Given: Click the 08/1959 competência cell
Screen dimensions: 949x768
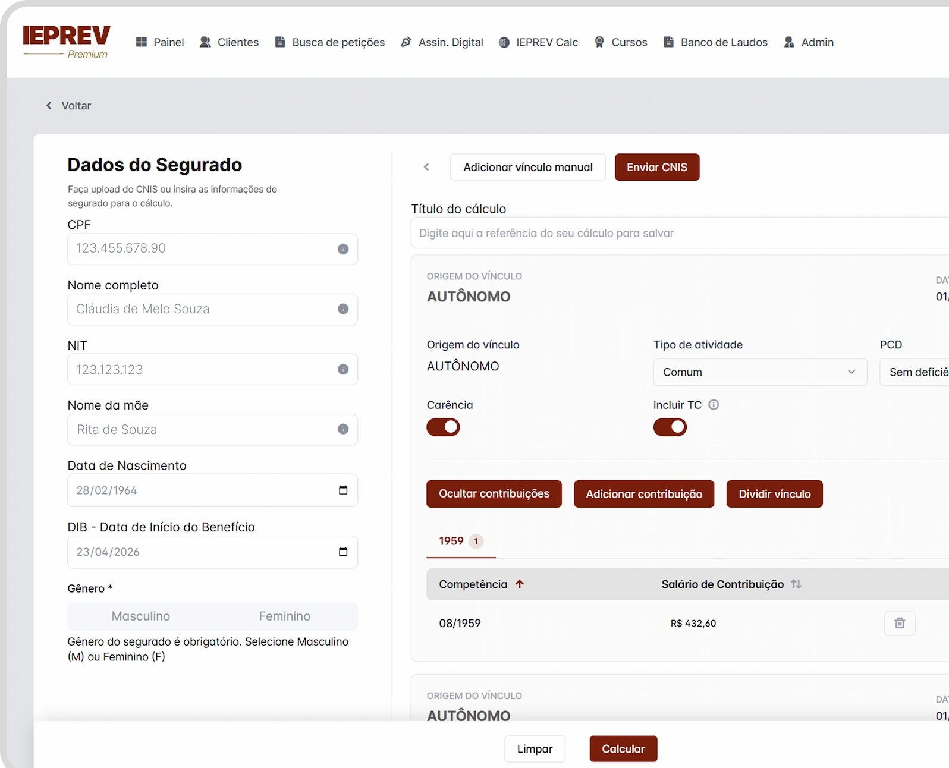Looking at the screenshot, I should click(460, 624).
